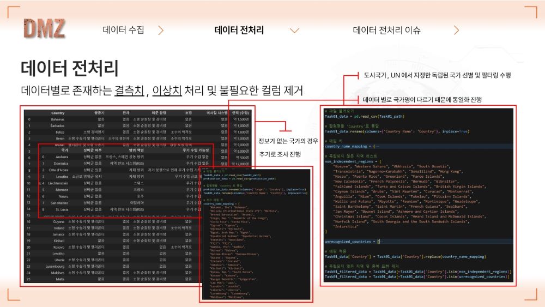
Task: Click the San Marino cell in the inner table
Action: click(x=59, y=203)
